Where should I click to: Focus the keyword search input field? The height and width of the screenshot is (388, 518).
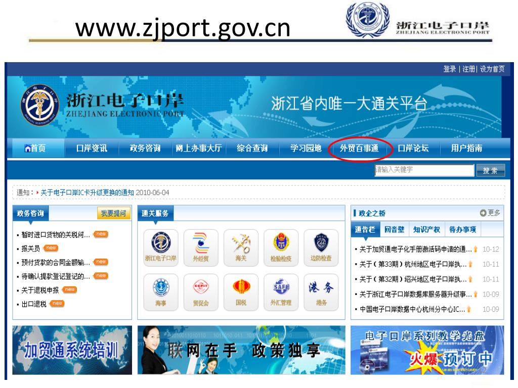[424, 170]
